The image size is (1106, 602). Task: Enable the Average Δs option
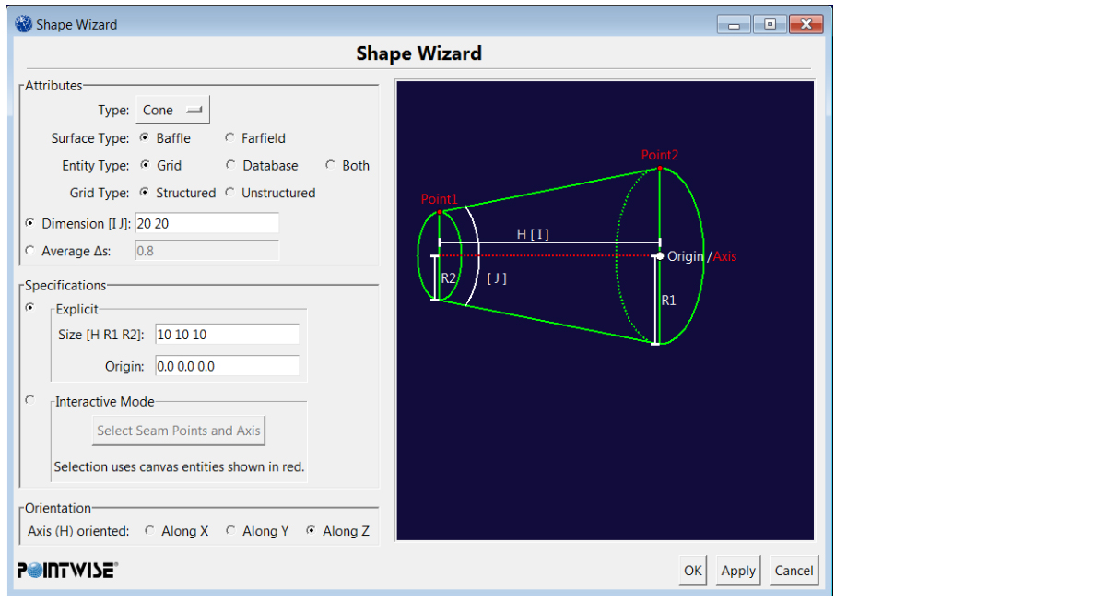pos(30,250)
